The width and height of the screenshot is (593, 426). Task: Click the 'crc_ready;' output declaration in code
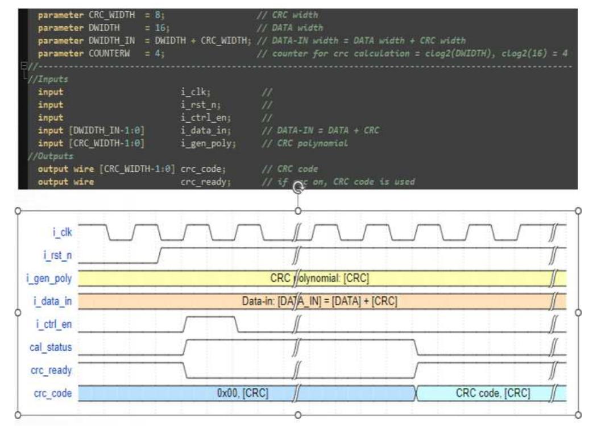click(x=206, y=182)
